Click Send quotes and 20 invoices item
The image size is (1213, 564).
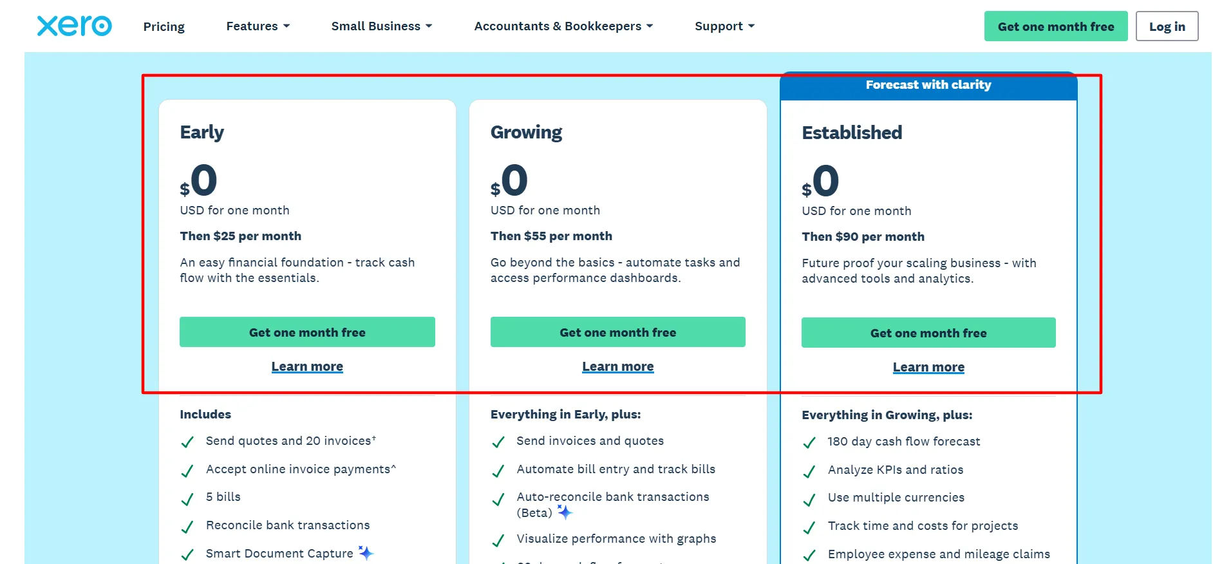(291, 441)
